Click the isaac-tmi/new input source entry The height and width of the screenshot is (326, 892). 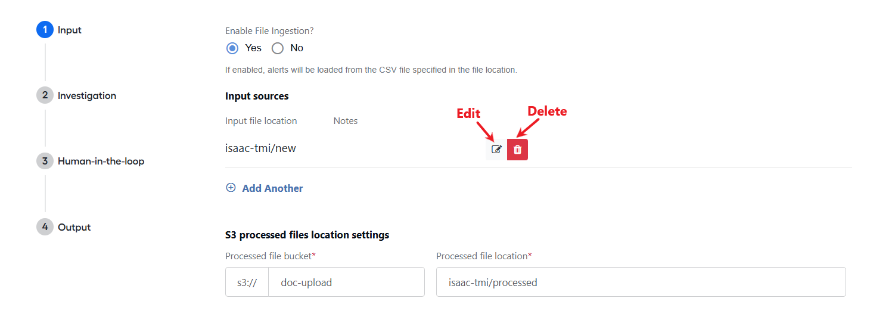pyautogui.click(x=260, y=148)
